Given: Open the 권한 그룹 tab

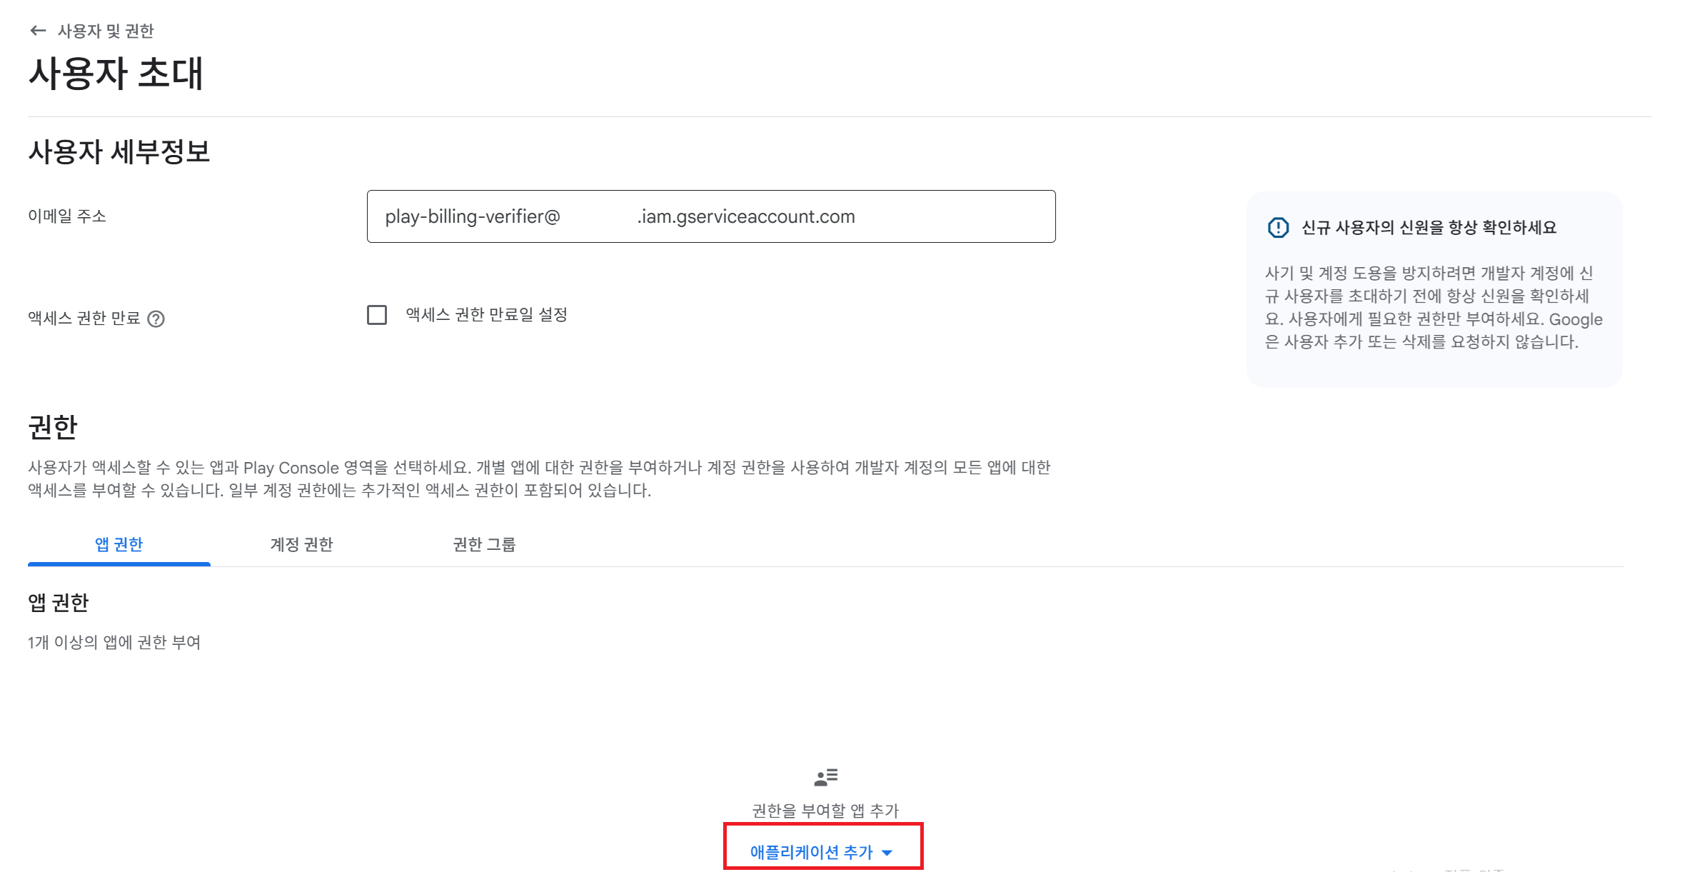Looking at the screenshot, I should [x=484, y=544].
